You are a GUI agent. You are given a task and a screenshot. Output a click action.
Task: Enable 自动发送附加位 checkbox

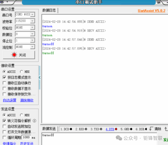coord(4,126)
